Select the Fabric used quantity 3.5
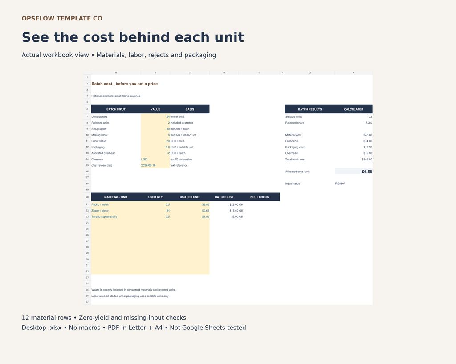This screenshot has width=456, height=364. [x=155, y=204]
